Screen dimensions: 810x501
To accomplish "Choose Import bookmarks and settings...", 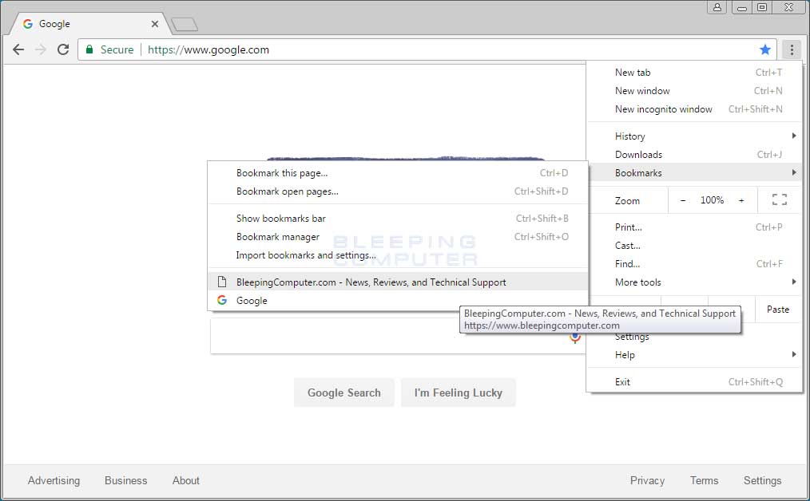I will tap(398, 255).
